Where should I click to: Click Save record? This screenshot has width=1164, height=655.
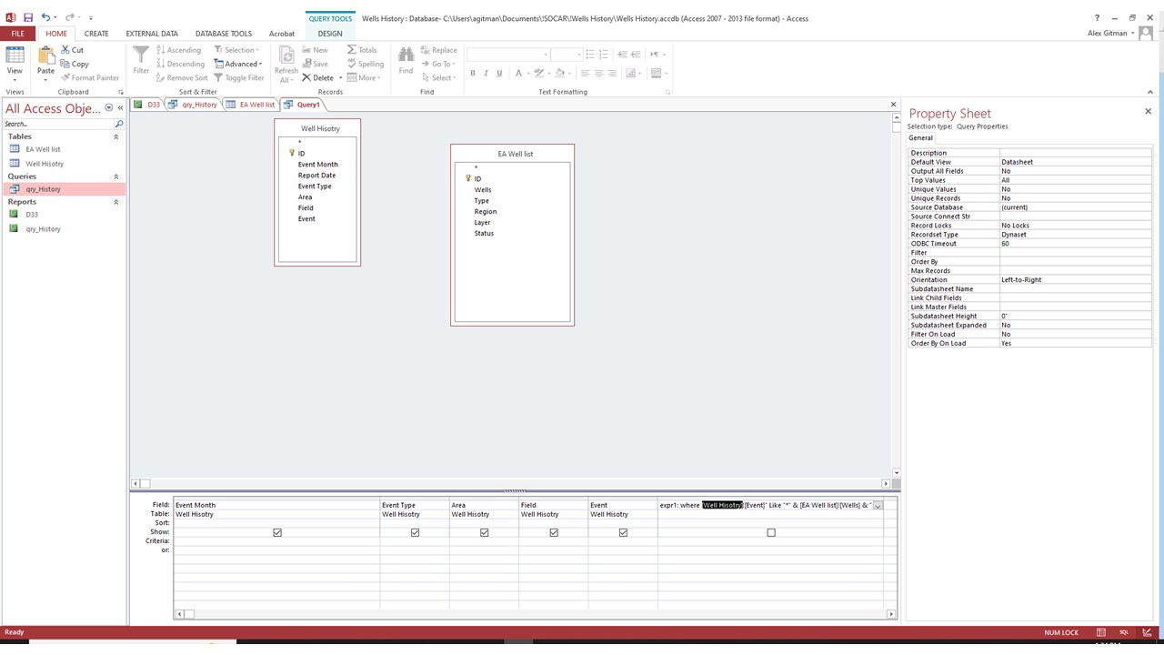(x=315, y=64)
